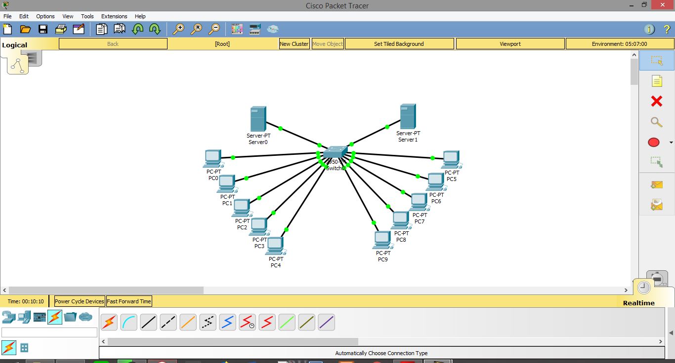Expand the shape drawing dropdown arrow
Screen dimensions: 675x363
pyautogui.click(x=670, y=142)
